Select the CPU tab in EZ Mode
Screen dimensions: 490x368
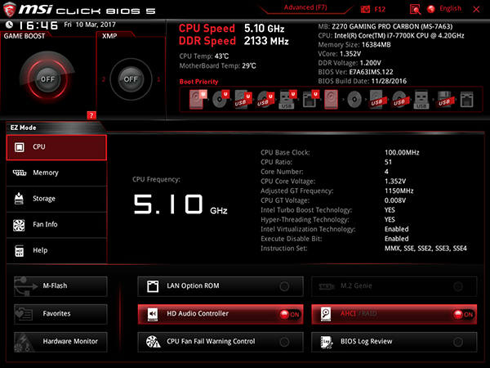pos(56,147)
